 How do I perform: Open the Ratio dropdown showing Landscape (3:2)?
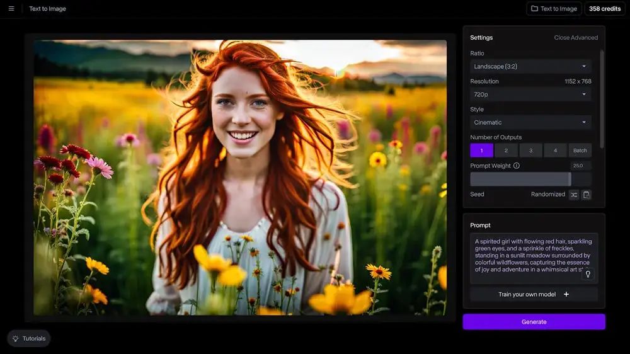tap(530, 66)
